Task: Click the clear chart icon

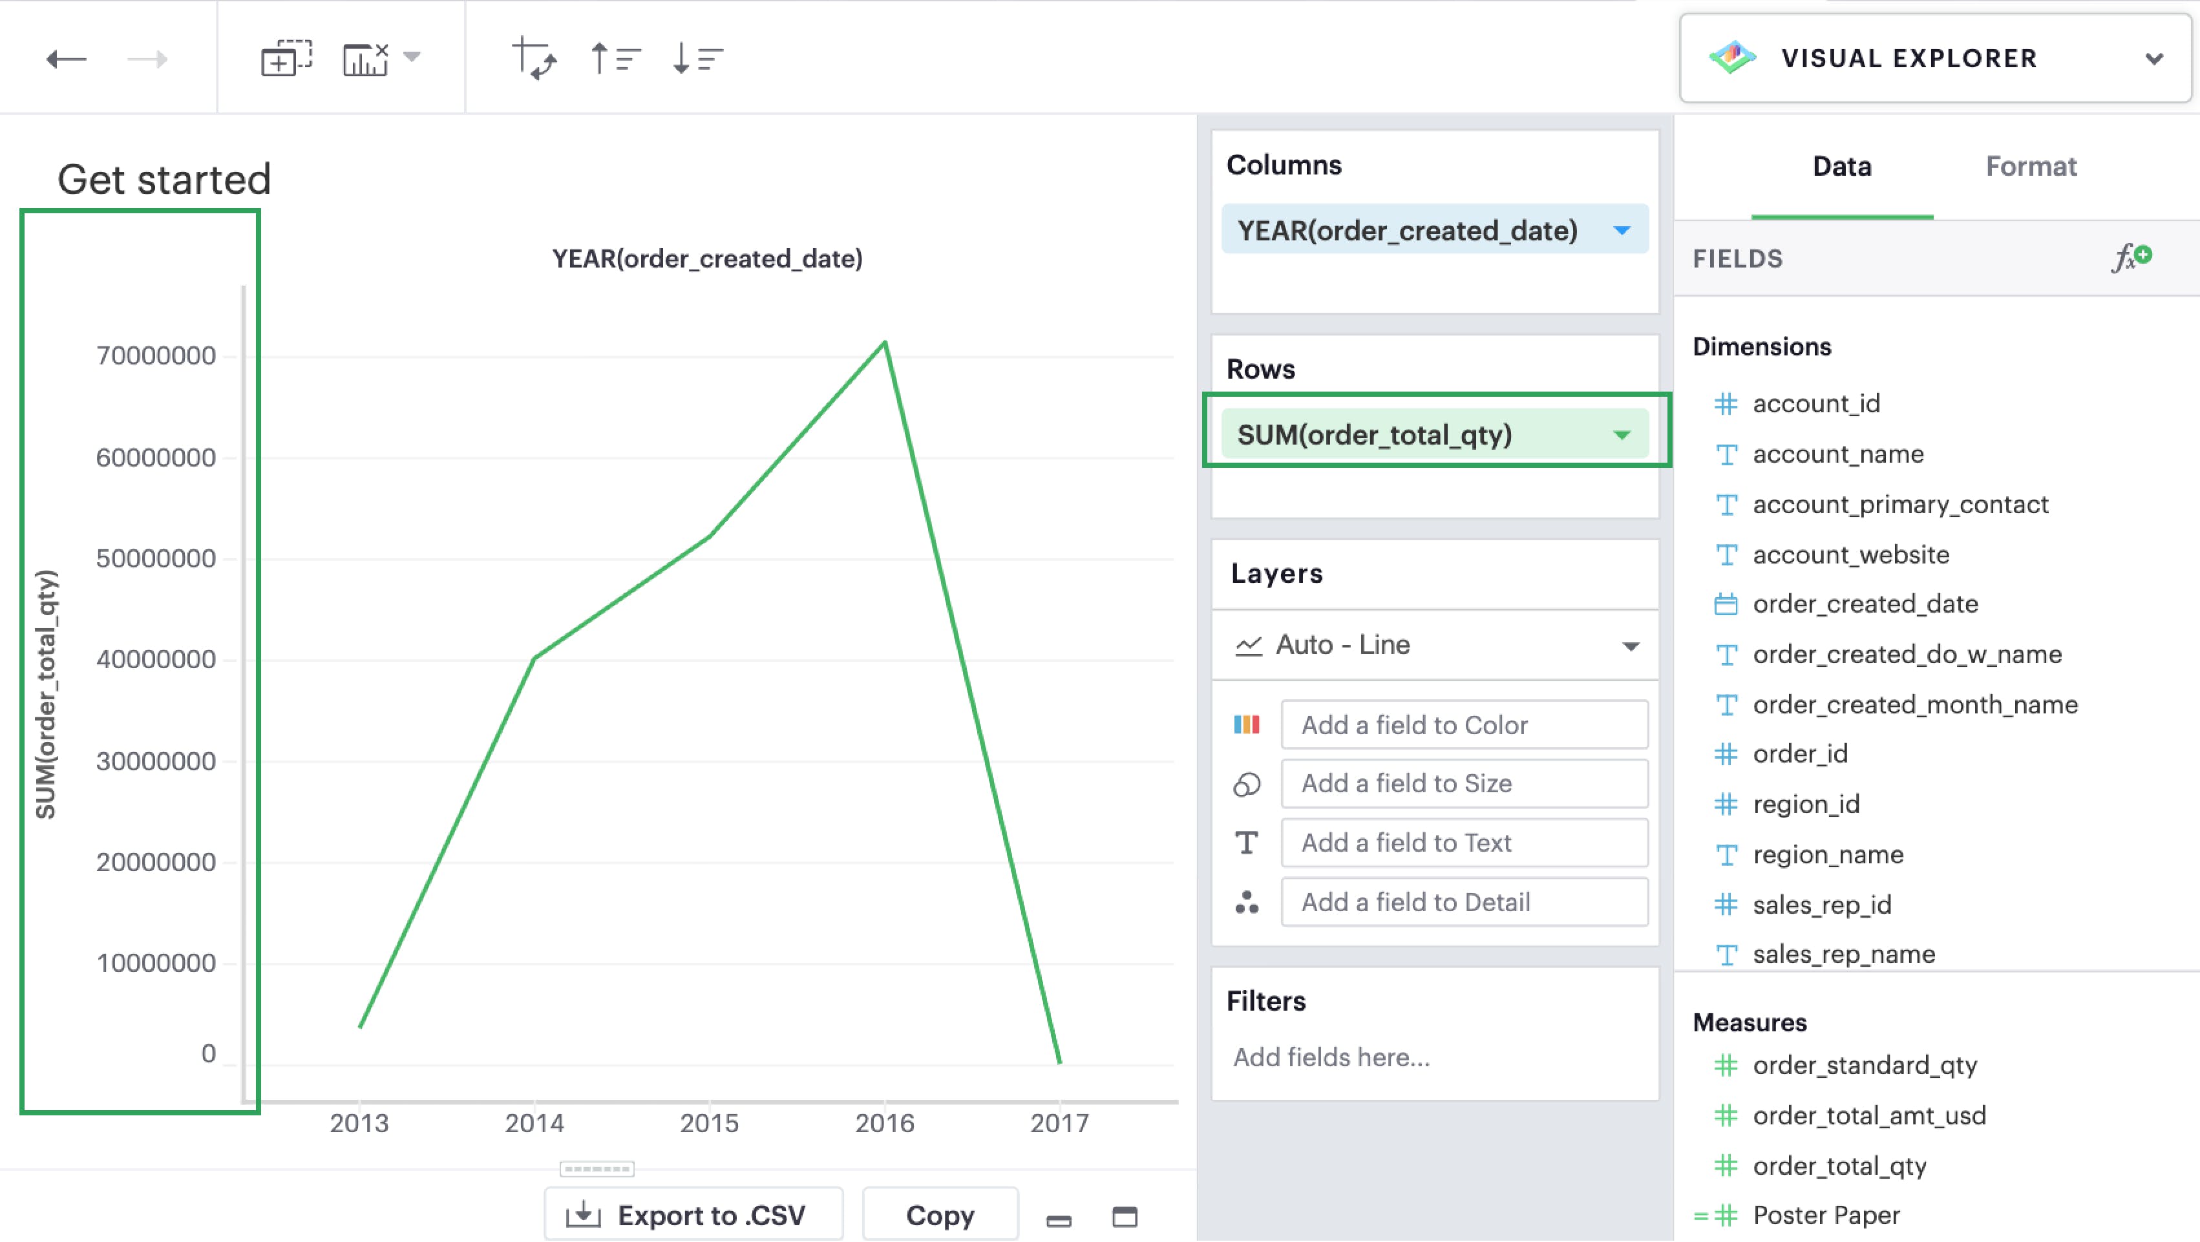Action: click(366, 59)
